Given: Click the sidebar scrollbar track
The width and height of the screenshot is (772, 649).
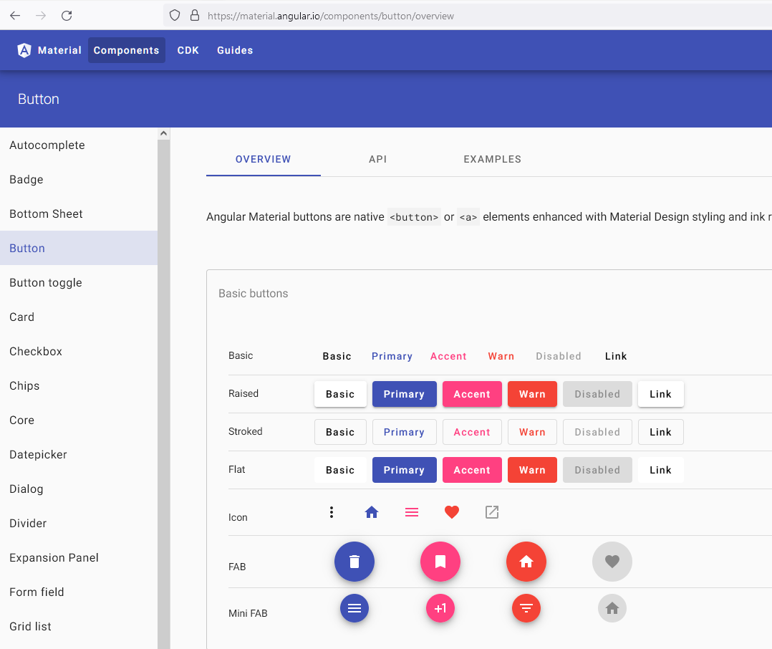Looking at the screenshot, I should pyautogui.click(x=164, y=394).
